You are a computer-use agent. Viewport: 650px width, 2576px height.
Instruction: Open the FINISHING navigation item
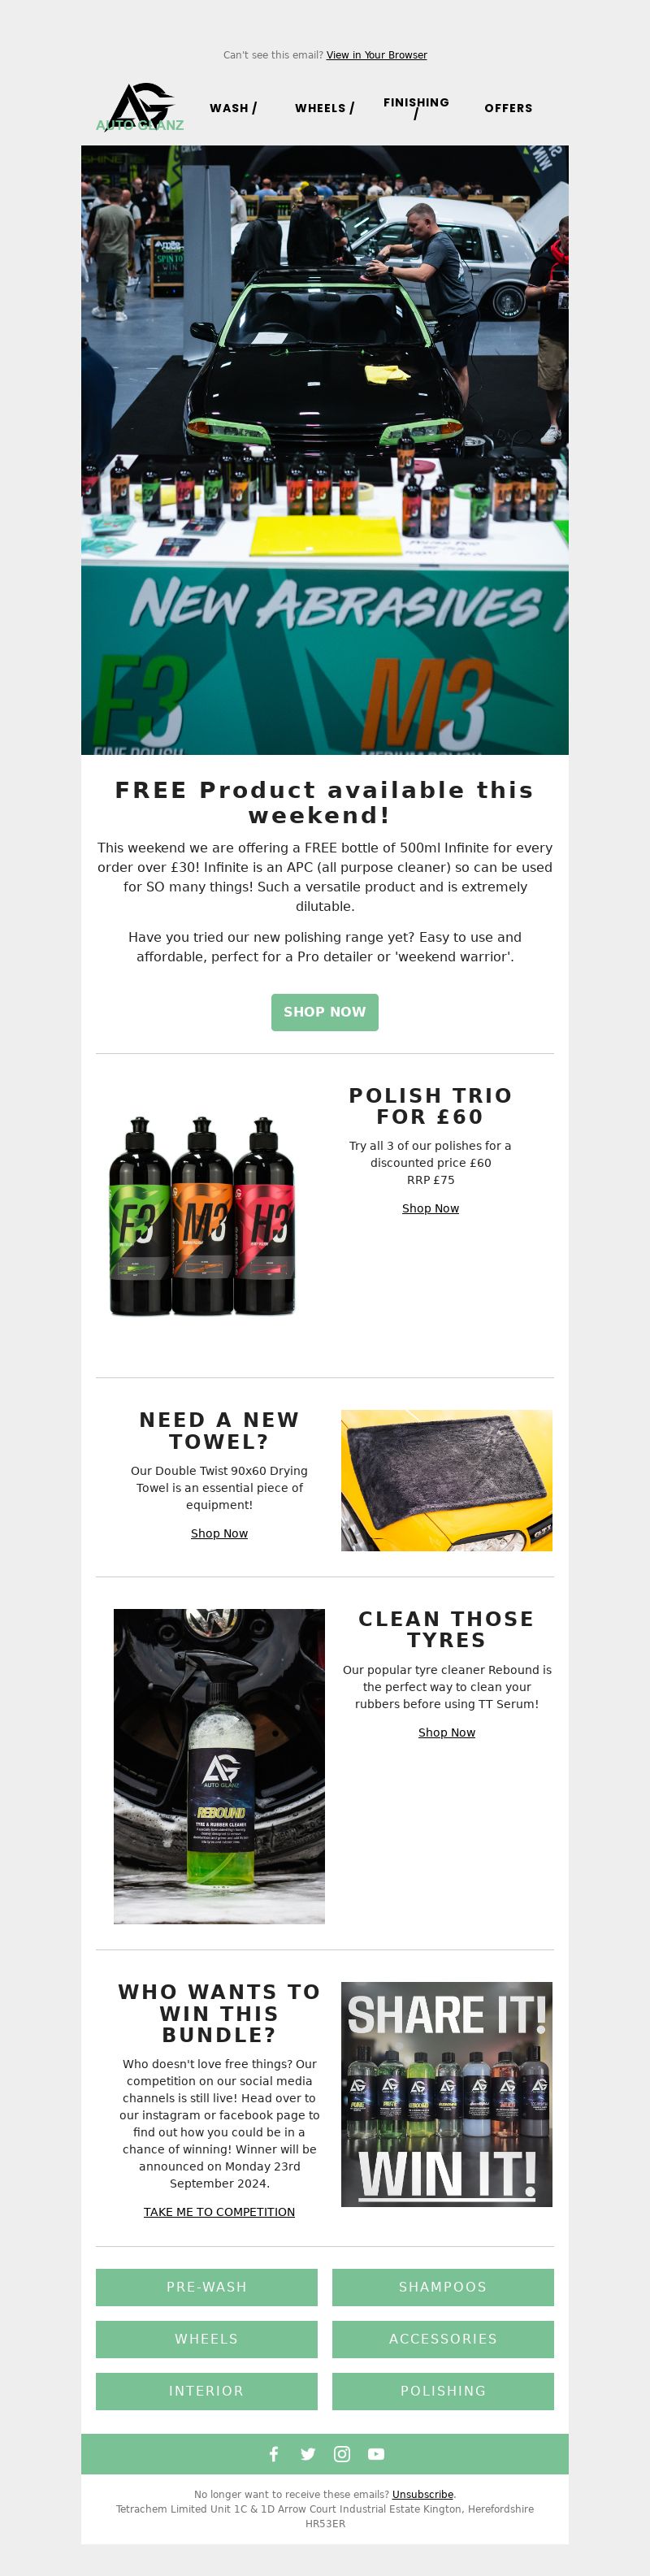416,107
